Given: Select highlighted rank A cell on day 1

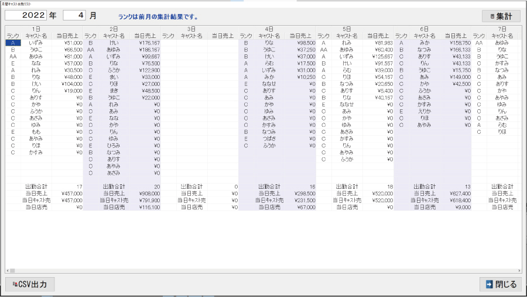Looking at the screenshot, I should pyautogui.click(x=13, y=43).
